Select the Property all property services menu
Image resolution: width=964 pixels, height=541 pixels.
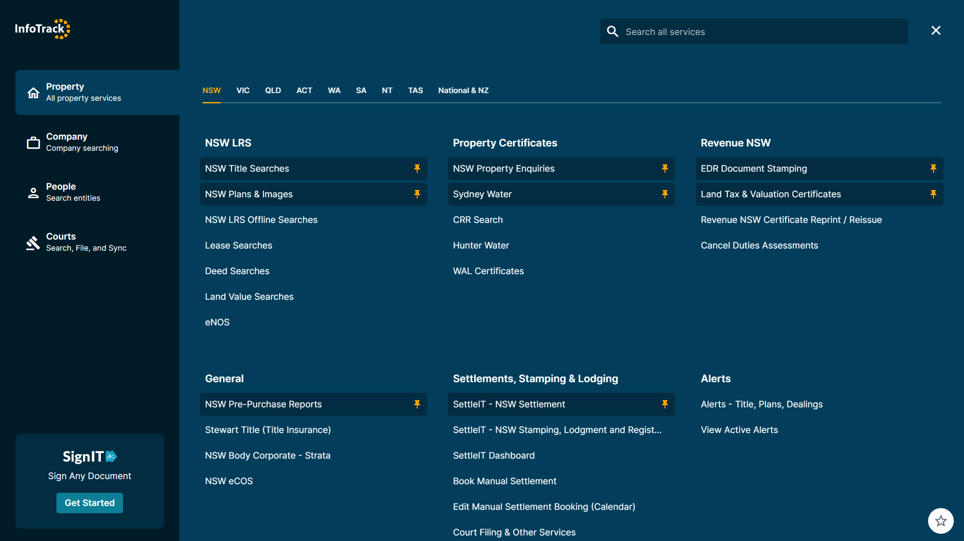pos(97,92)
